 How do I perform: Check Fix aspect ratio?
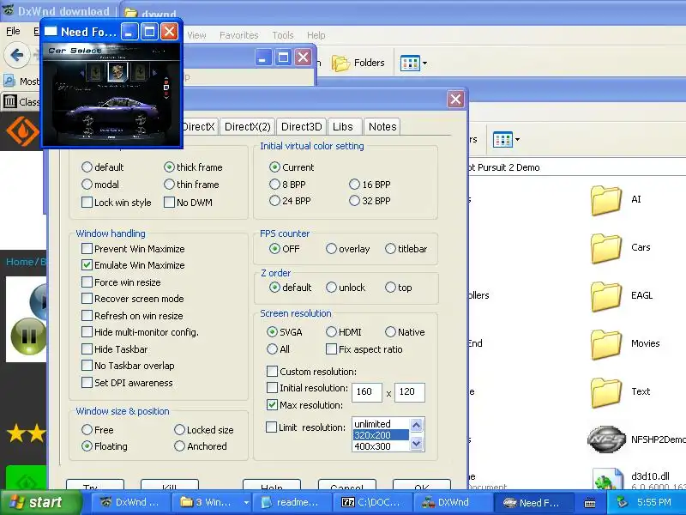[331, 349]
